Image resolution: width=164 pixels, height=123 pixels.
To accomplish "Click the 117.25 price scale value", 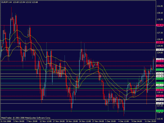I will pyautogui.click(x=160, y=106).
